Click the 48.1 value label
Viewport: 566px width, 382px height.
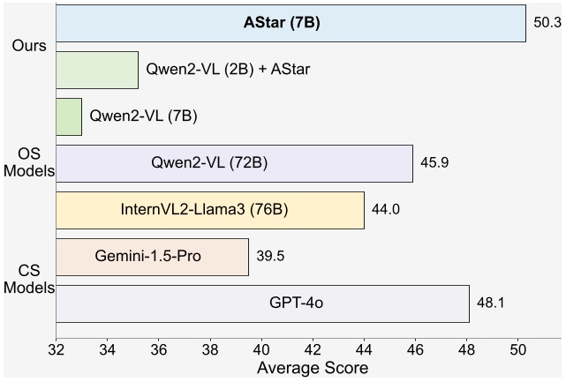[491, 304]
